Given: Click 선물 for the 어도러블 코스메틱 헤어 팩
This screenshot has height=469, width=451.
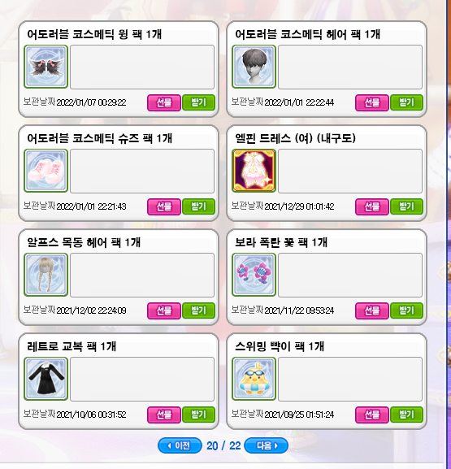Looking at the screenshot, I should 372,102.
